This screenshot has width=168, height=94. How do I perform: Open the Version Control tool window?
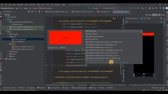tap(10, 88)
